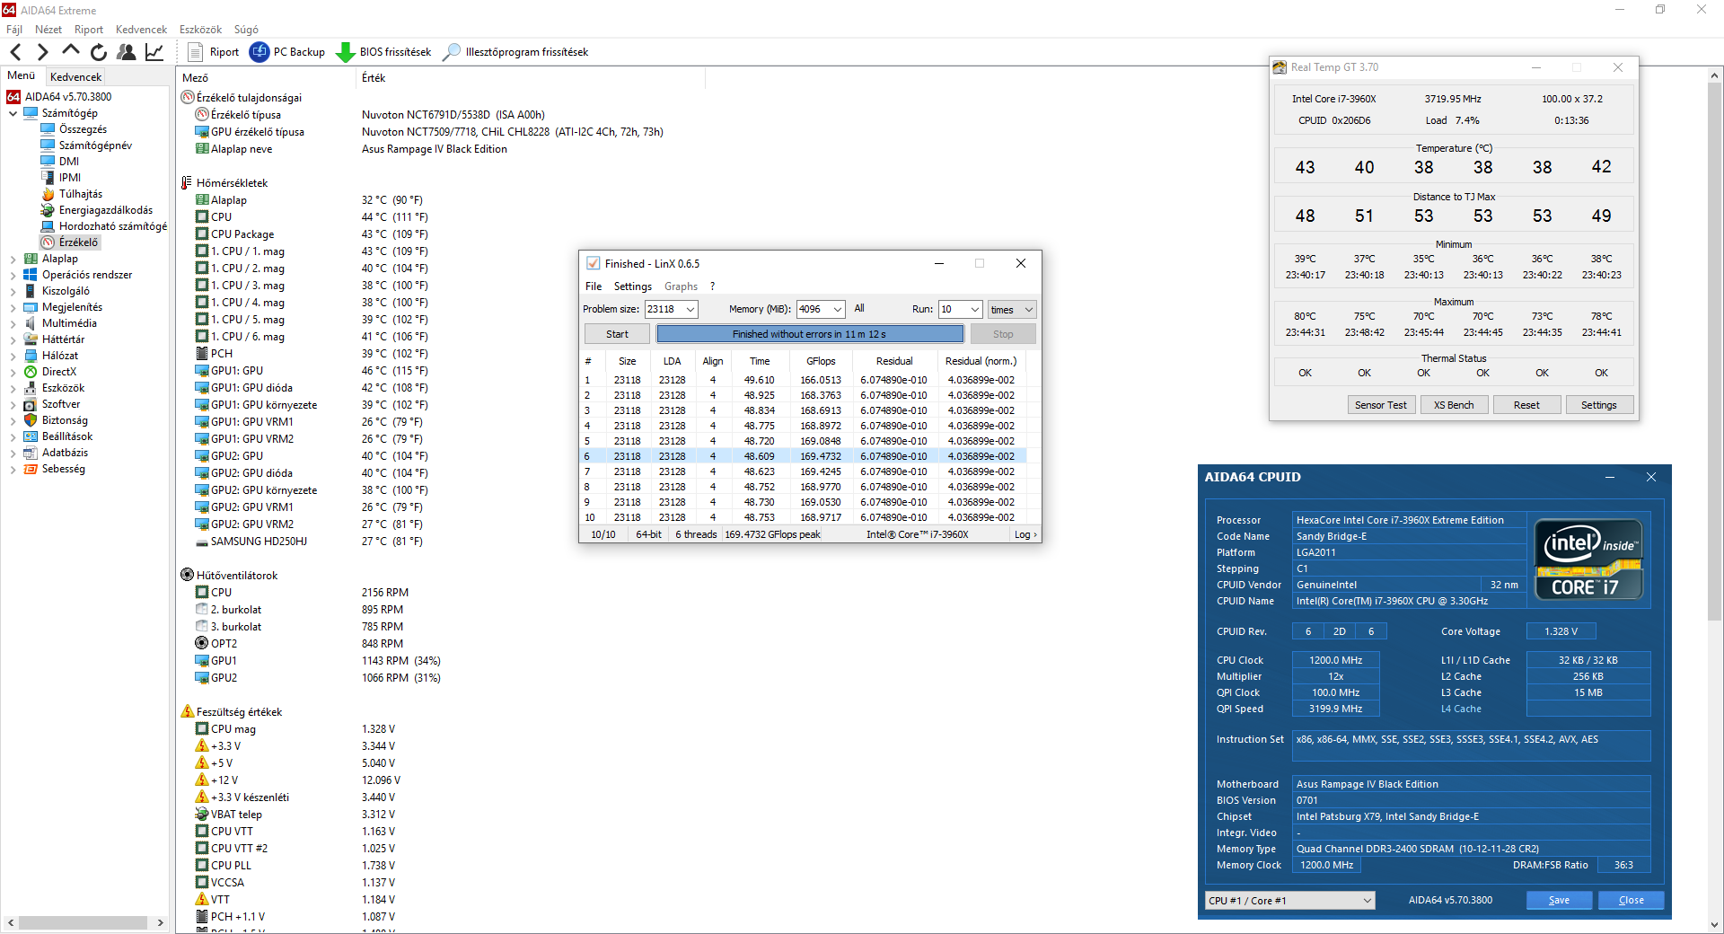Expand the Multimédia tree node
Image resolution: width=1724 pixels, height=934 pixels.
click(x=13, y=323)
